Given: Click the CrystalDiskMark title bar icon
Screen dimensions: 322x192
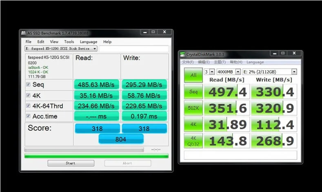Looking at the screenshot, I should (182, 54).
